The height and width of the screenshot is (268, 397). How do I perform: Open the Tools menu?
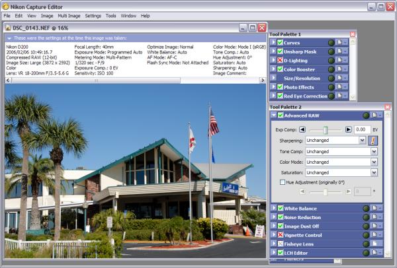(110, 15)
